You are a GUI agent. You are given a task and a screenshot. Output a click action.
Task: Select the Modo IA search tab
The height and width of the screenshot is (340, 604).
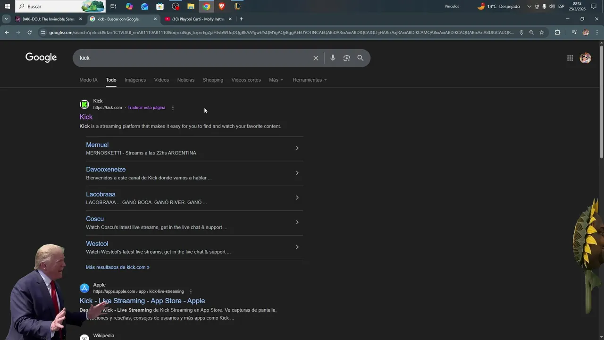pos(88,80)
